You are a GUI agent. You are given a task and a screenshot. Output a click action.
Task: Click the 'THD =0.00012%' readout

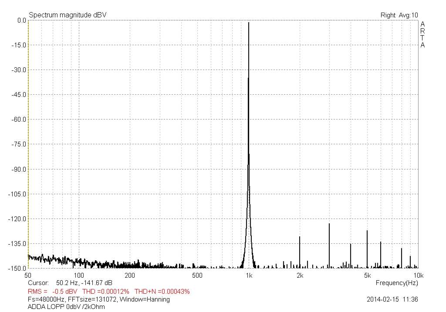(105, 292)
